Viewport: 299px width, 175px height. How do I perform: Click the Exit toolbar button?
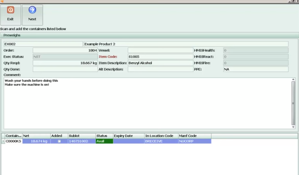coord(10,15)
